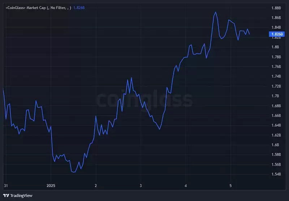Select month 5 on the time axis
289x201 pixels.
click(x=230, y=186)
